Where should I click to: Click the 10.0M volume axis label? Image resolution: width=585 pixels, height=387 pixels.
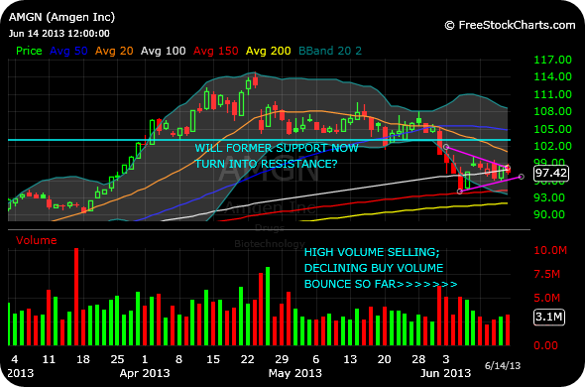550,250
